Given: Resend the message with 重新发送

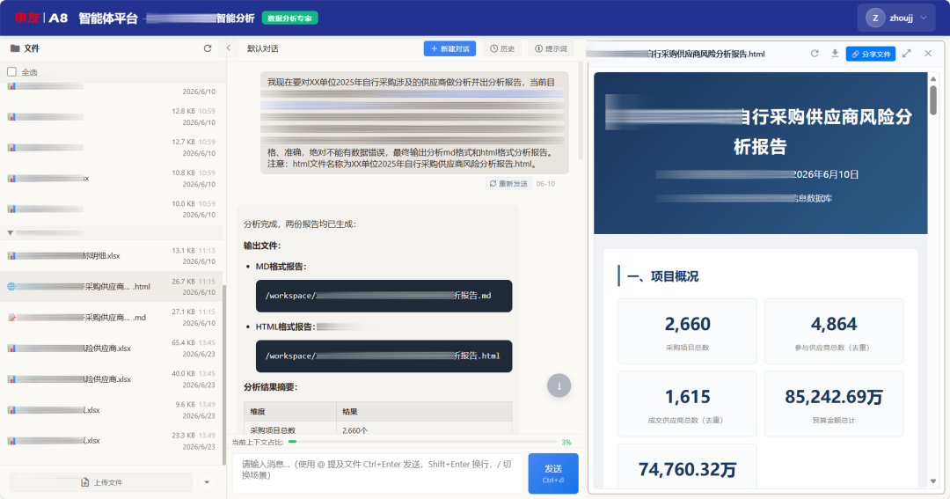Looking at the screenshot, I should (508, 184).
